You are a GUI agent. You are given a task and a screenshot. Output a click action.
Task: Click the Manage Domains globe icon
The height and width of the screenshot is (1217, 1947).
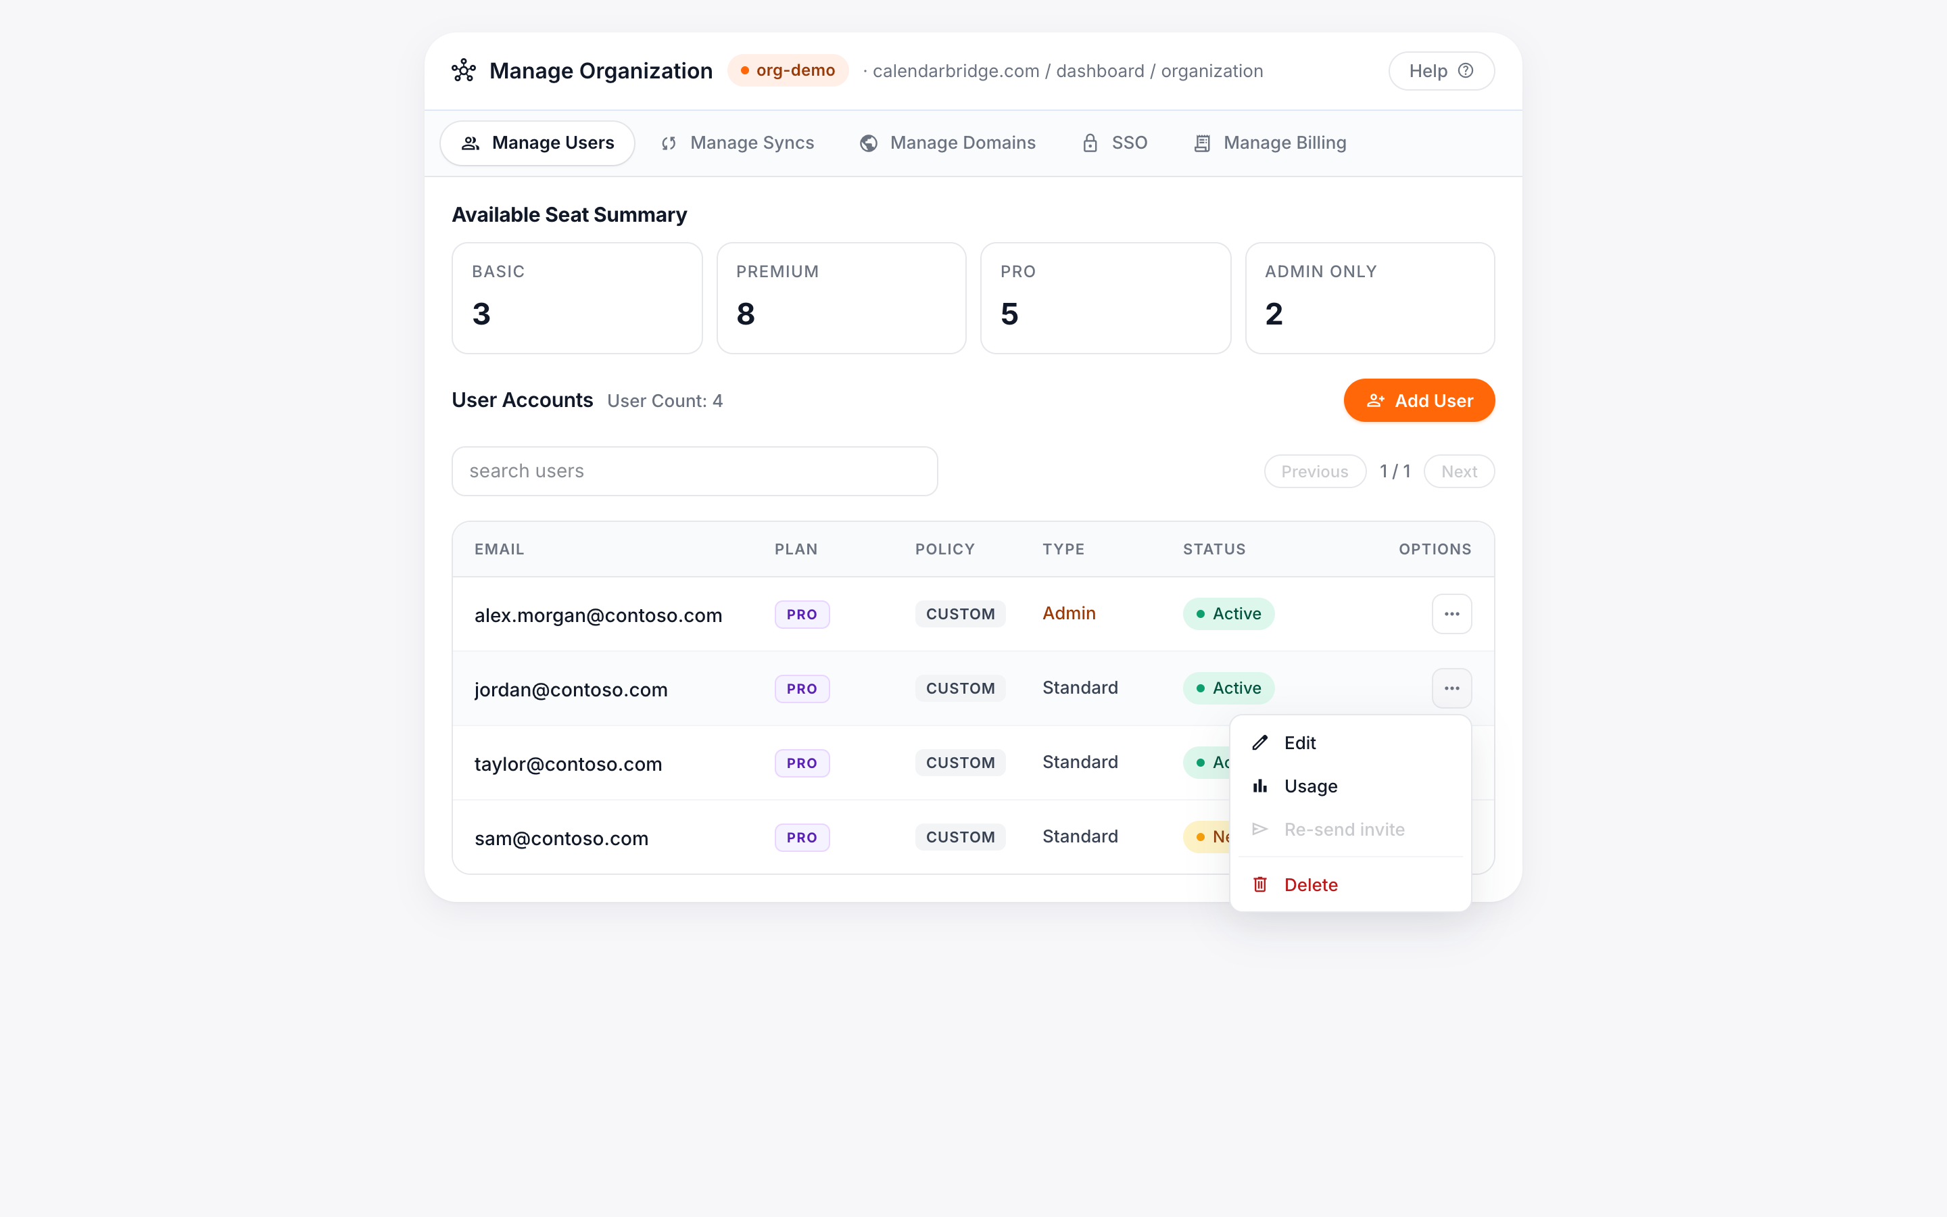868,143
